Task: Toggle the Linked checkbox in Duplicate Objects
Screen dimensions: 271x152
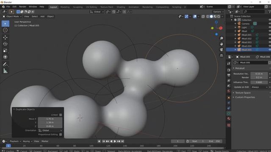Action: pyautogui.click(x=61, y=115)
